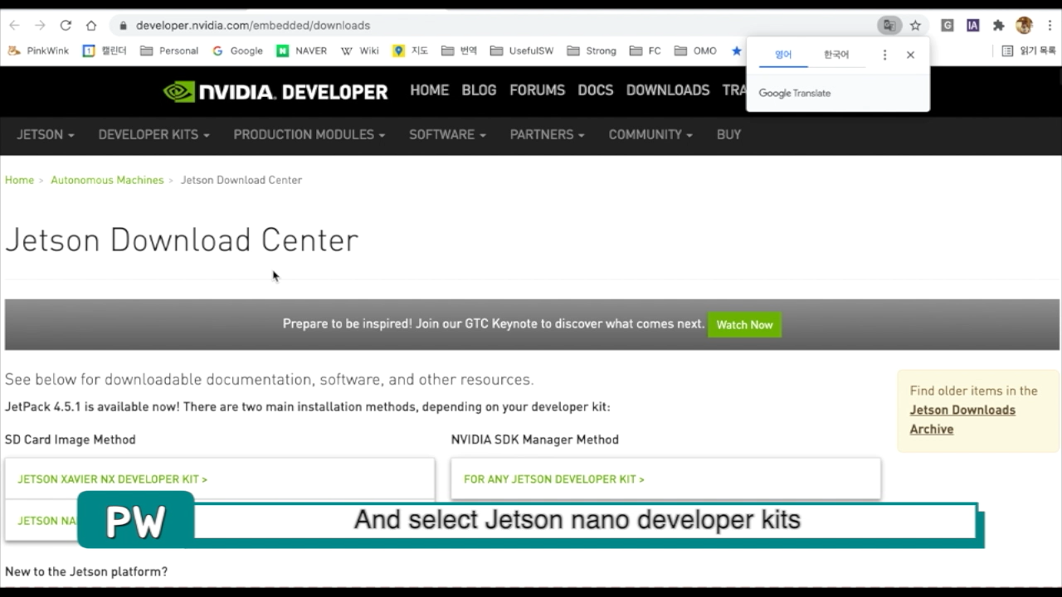Viewport: 1062px width, 597px height.
Task: Expand the SOFTWARE dropdown menu
Action: point(447,134)
